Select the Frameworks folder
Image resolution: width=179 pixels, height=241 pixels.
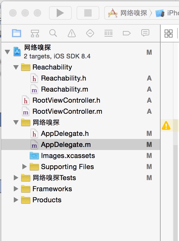tap(80, 189)
